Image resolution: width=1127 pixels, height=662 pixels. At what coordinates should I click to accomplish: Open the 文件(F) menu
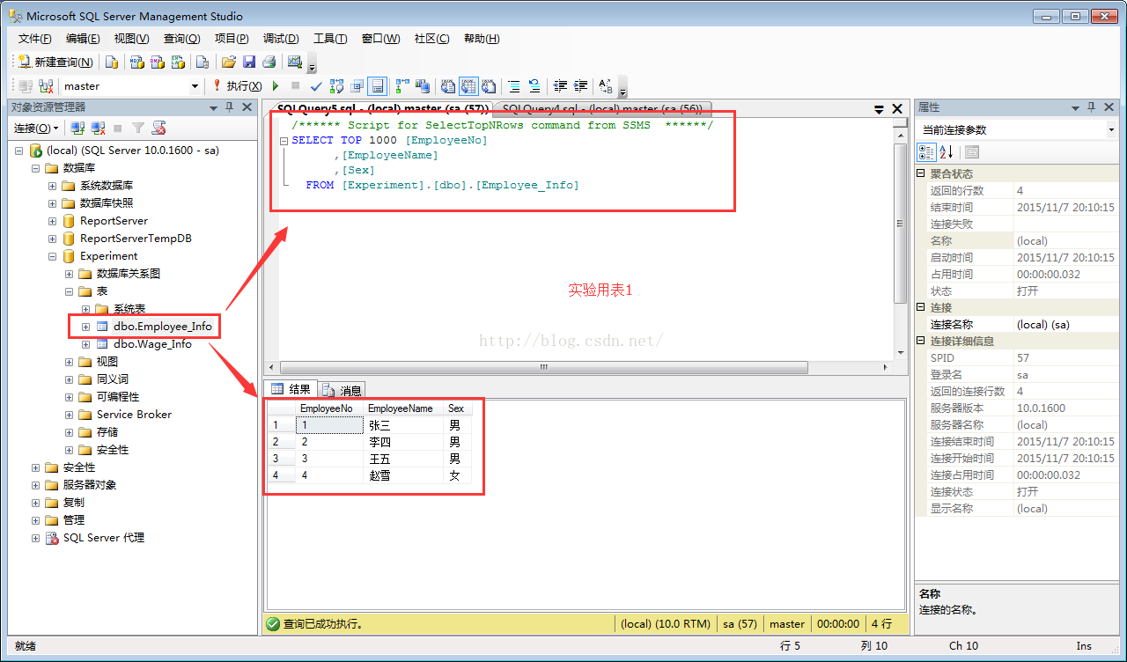coord(35,39)
